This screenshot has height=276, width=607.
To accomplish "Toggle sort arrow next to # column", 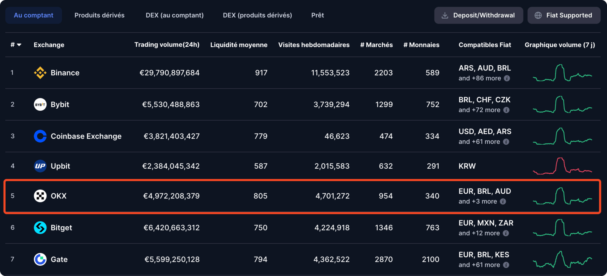I will pos(19,45).
